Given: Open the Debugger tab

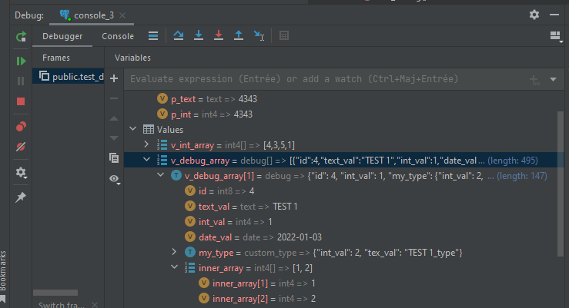Looking at the screenshot, I should click(x=62, y=36).
